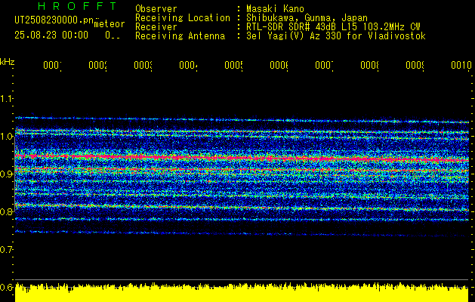Click the 0.9 kHz axis label
Image resolution: width=475 pixels, height=302 pixels.
point(6,174)
